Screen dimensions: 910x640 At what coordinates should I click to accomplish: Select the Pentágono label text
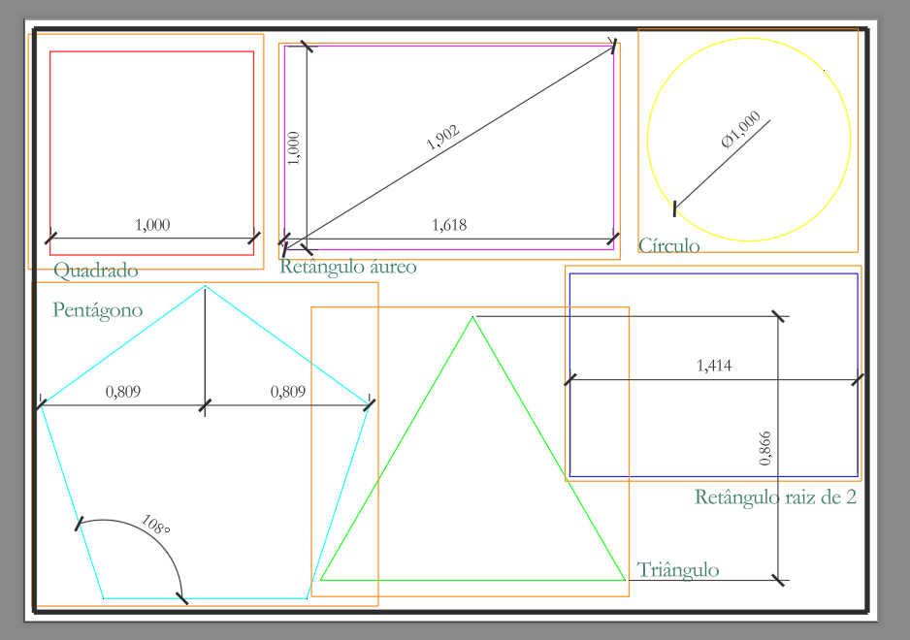pyautogui.click(x=97, y=310)
